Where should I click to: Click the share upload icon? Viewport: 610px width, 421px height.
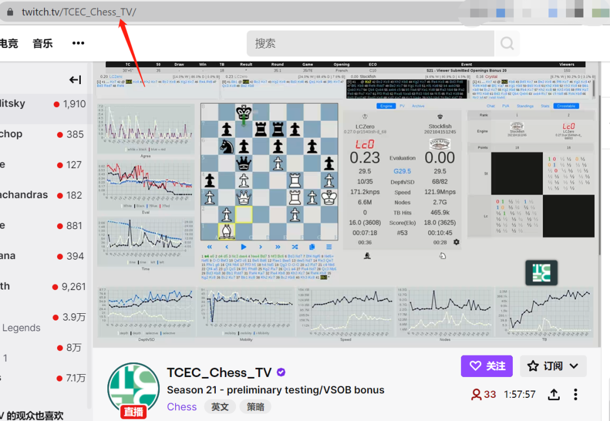click(554, 394)
